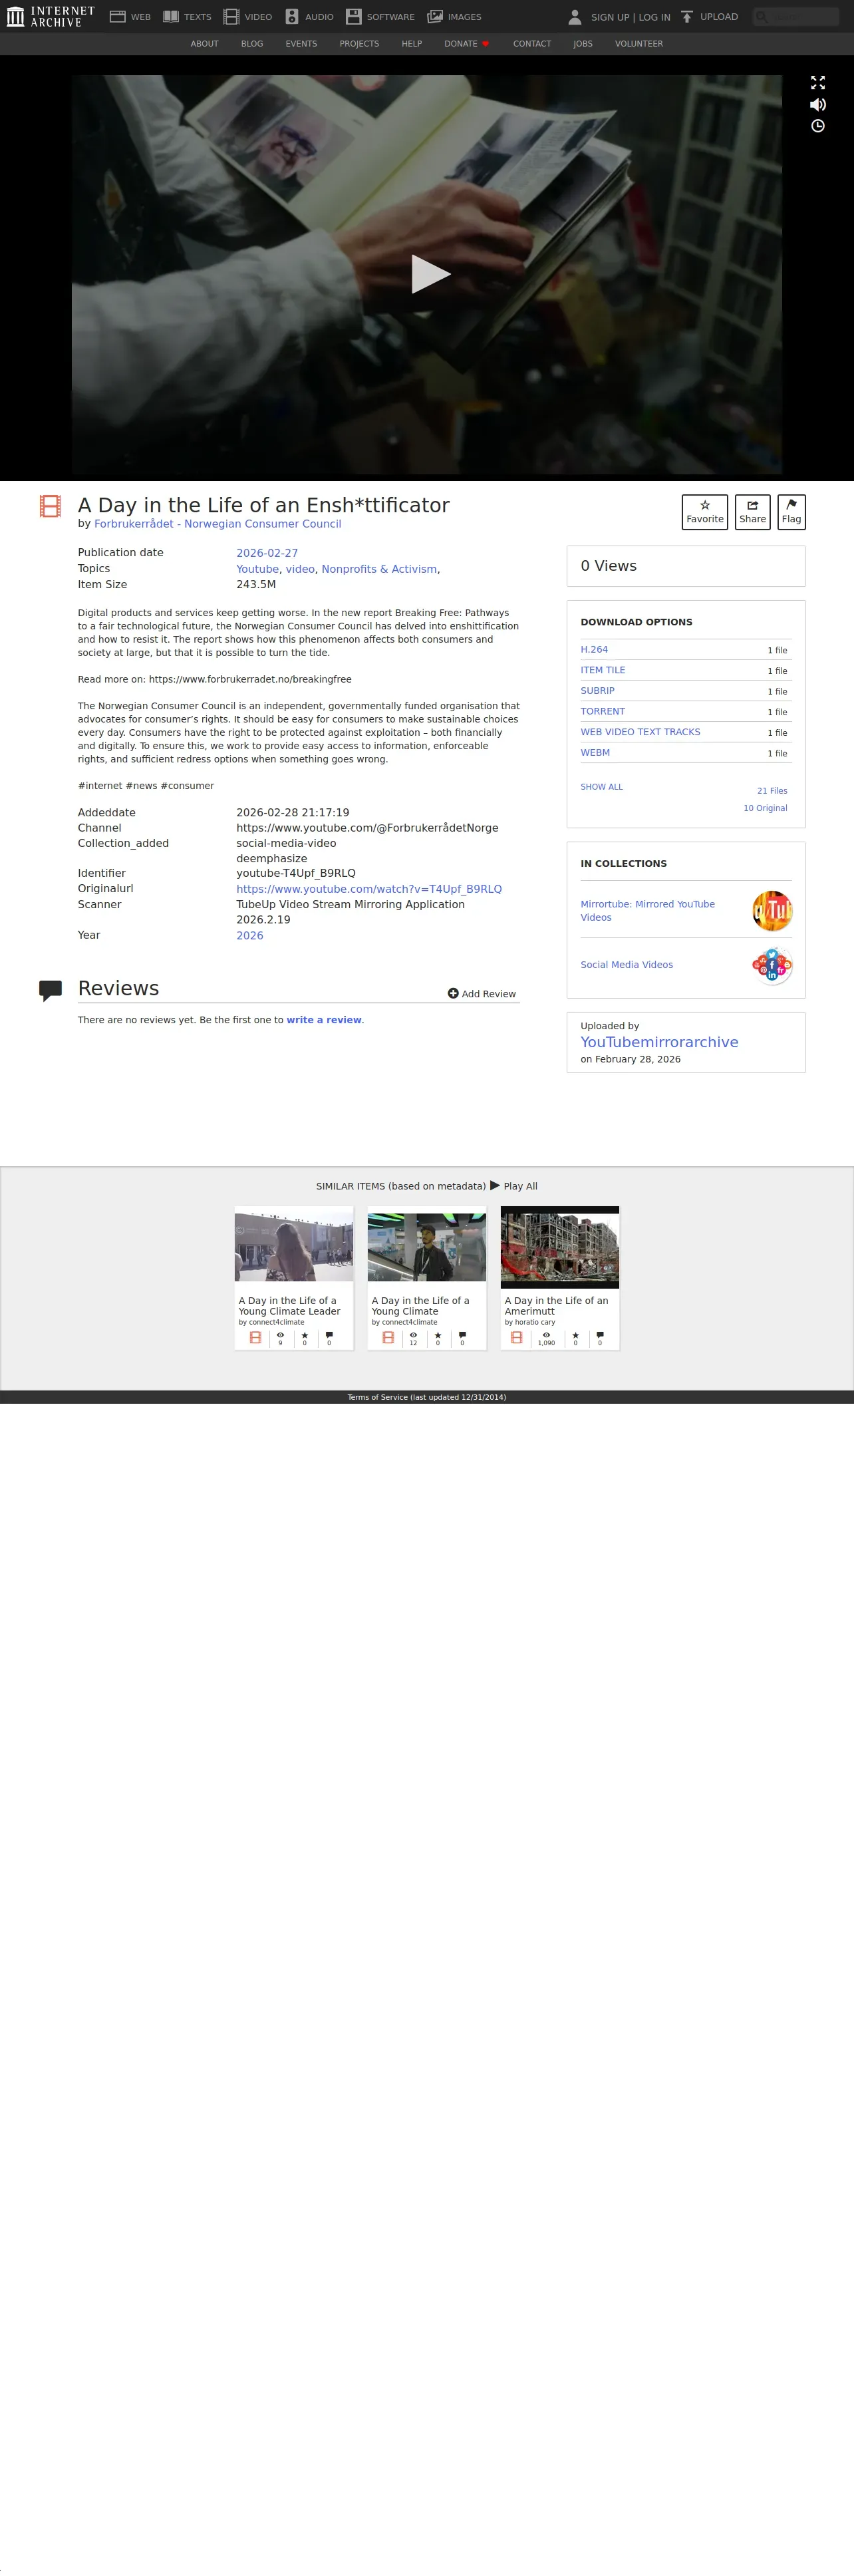This screenshot has height=2576, width=854.
Task: Click write a review link
Action: click(324, 1020)
